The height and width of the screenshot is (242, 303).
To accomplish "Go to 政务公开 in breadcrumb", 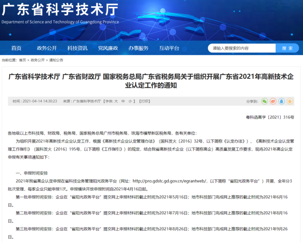I will [x=37, y=60].
